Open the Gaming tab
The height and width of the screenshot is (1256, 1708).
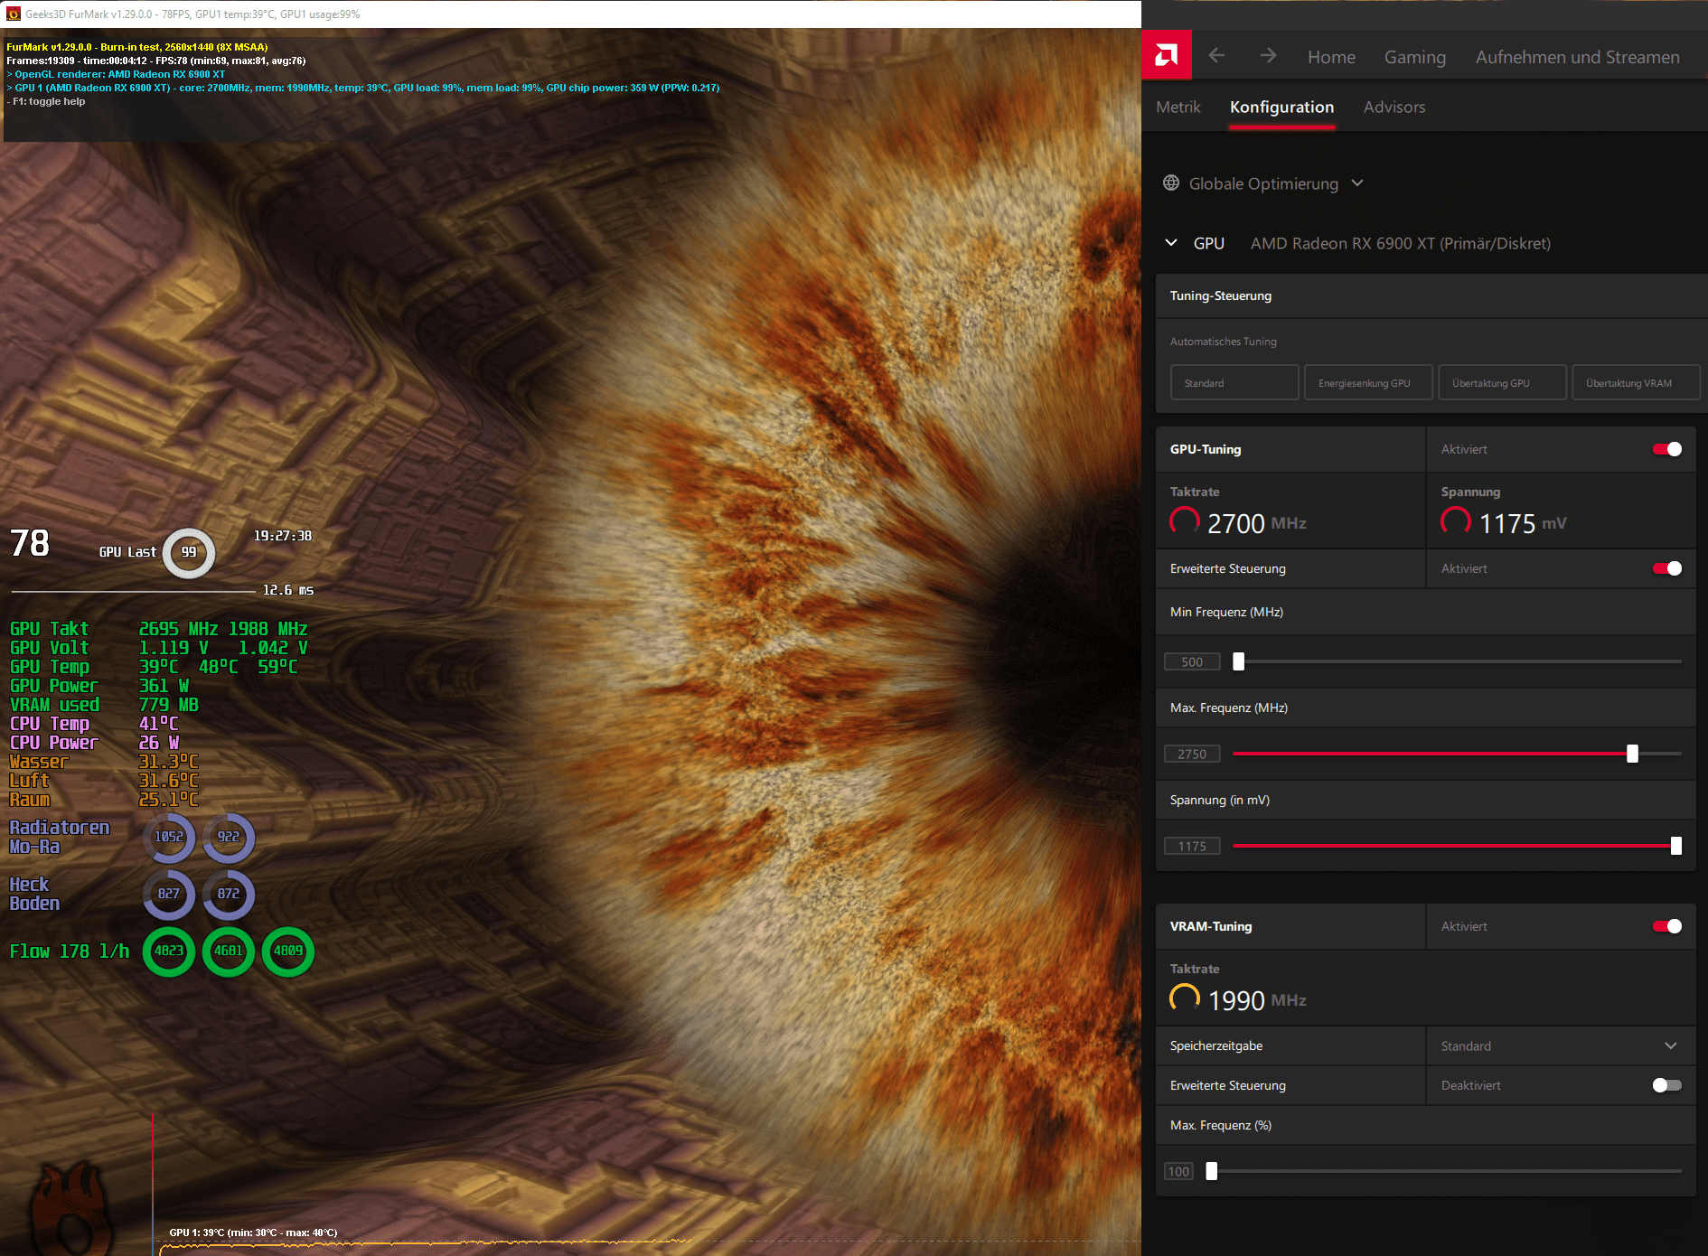tap(1415, 57)
